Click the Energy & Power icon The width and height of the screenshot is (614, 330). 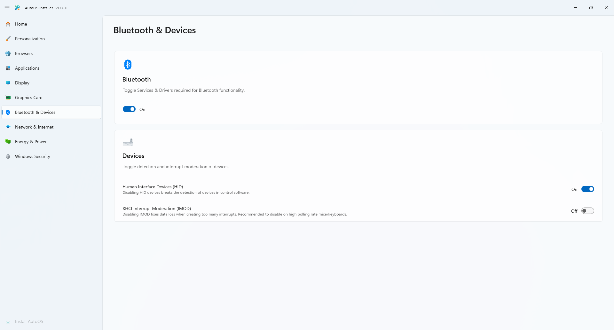tap(8, 142)
